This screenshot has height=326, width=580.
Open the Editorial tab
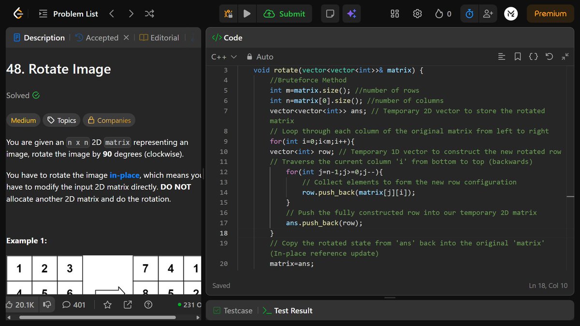159,38
